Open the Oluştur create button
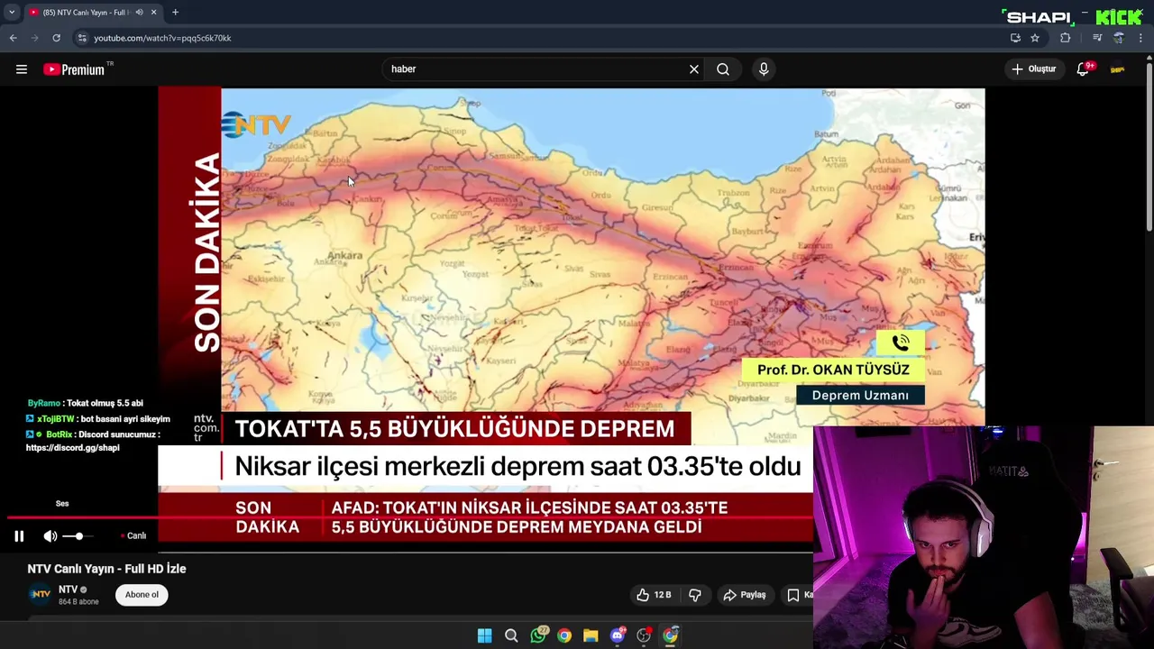This screenshot has width=1154, height=649. (x=1033, y=69)
